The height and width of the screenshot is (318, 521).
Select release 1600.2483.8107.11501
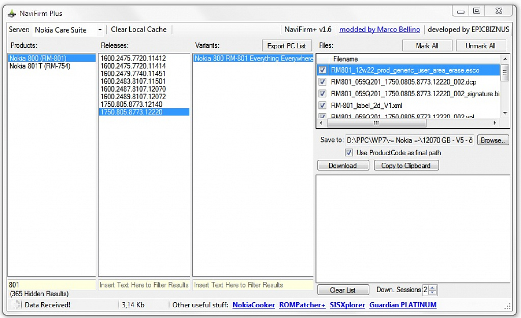(144, 81)
